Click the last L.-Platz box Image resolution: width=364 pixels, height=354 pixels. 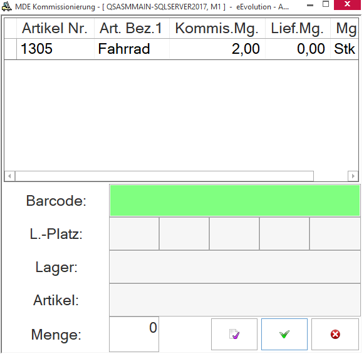click(335, 233)
